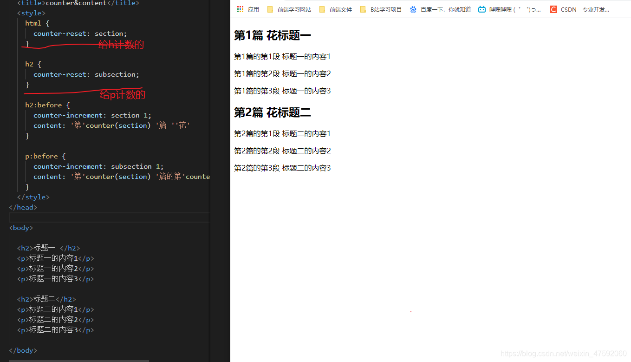631x362 pixels.
Task: Click the 'counter-reset: section;' line
Action: click(80, 33)
